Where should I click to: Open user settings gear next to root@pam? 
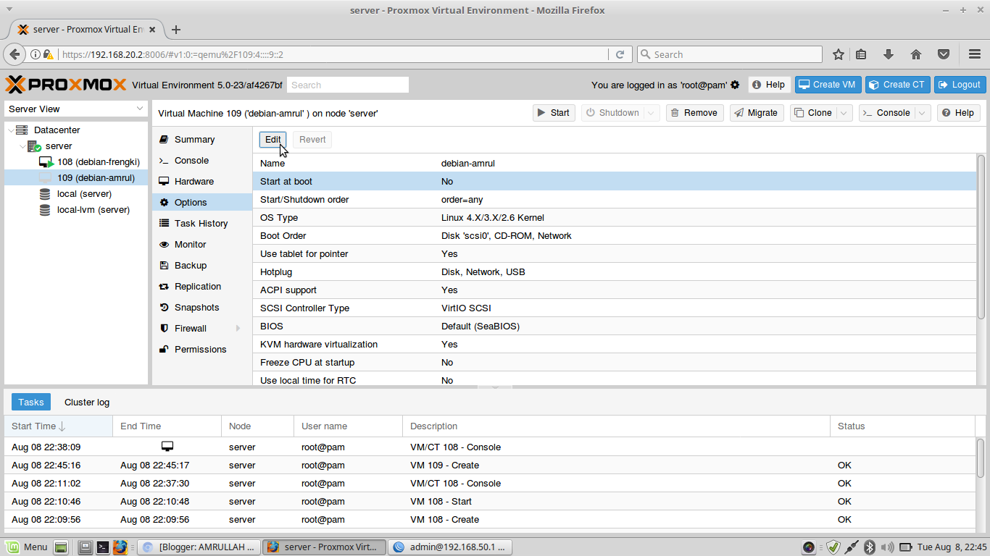735,85
